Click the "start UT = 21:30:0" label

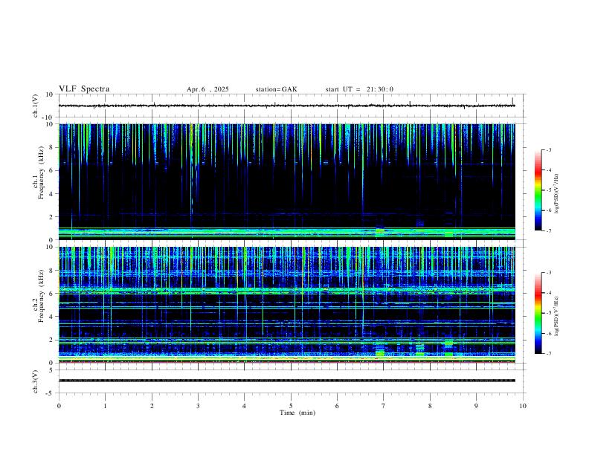(x=359, y=89)
